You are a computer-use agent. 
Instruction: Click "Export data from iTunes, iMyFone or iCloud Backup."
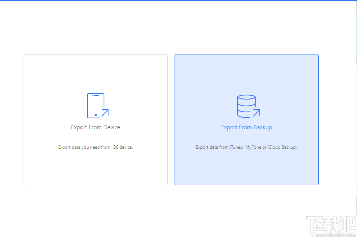click(246, 147)
